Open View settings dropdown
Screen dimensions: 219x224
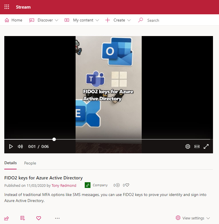point(193,218)
